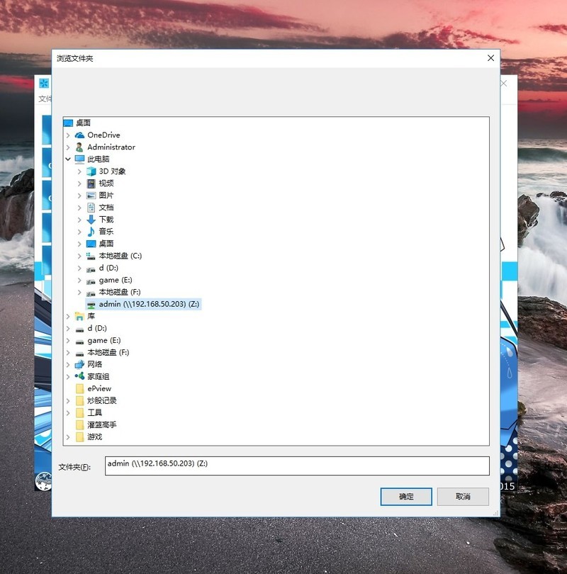
Task: Expand the 工具 folder node
Action: [x=68, y=413]
